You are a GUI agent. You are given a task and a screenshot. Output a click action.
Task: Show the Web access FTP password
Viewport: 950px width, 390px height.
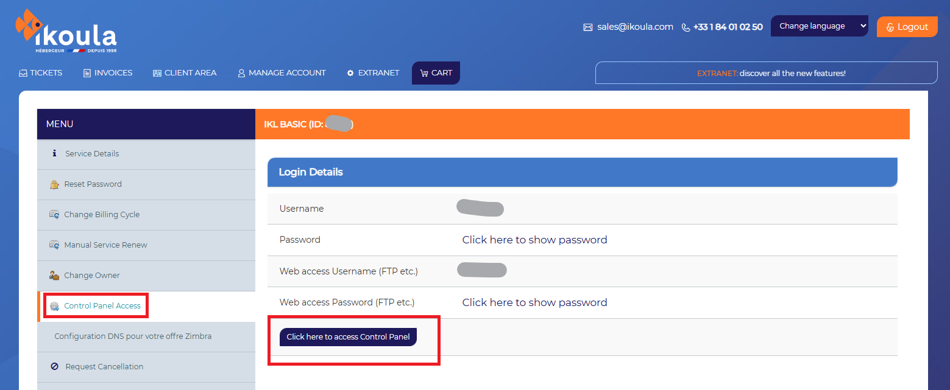(534, 302)
